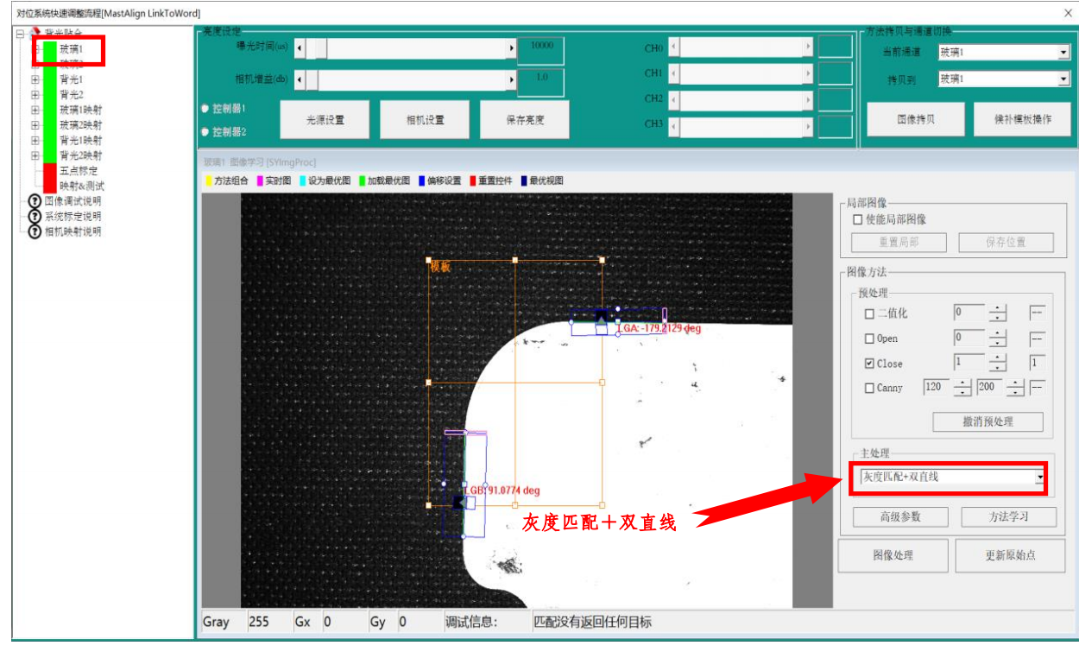Enable the 二值化 preprocessing checkbox
The width and height of the screenshot is (1079, 652).
pyautogui.click(x=869, y=314)
